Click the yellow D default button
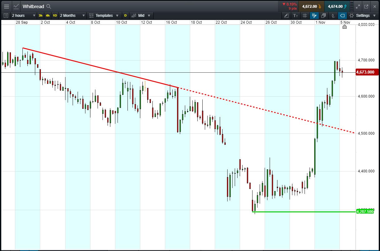 pyautogui.click(x=125, y=16)
